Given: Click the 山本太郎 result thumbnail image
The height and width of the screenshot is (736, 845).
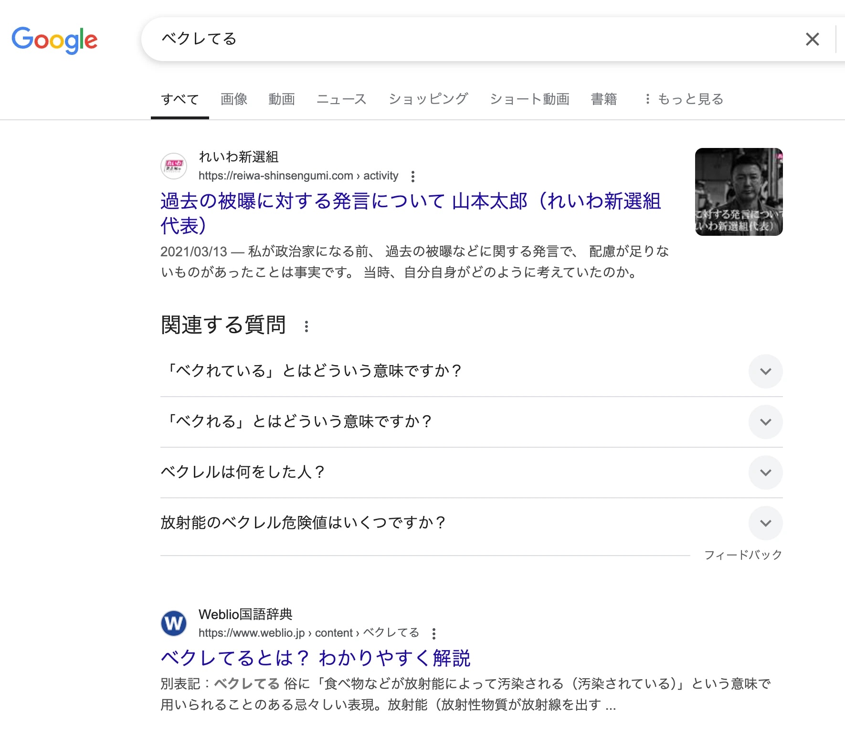Looking at the screenshot, I should pyautogui.click(x=739, y=192).
